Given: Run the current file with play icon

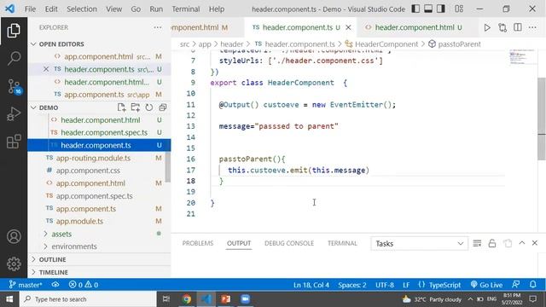Looking at the screenshot, I should [487, 27].
